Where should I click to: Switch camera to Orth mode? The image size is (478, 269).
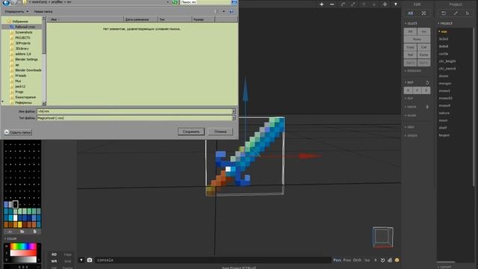[x=357, y=260]
